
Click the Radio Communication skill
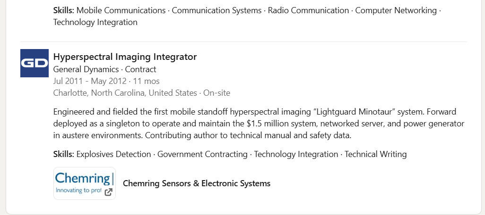(308, 10)
